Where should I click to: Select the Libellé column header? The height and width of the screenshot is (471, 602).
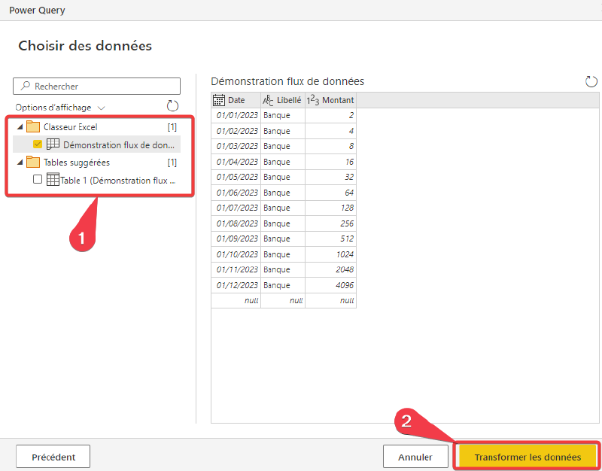pos(283,100)
